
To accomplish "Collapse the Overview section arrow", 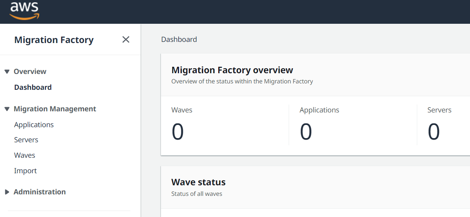I will pyautogui.click(x=7, y=72).
